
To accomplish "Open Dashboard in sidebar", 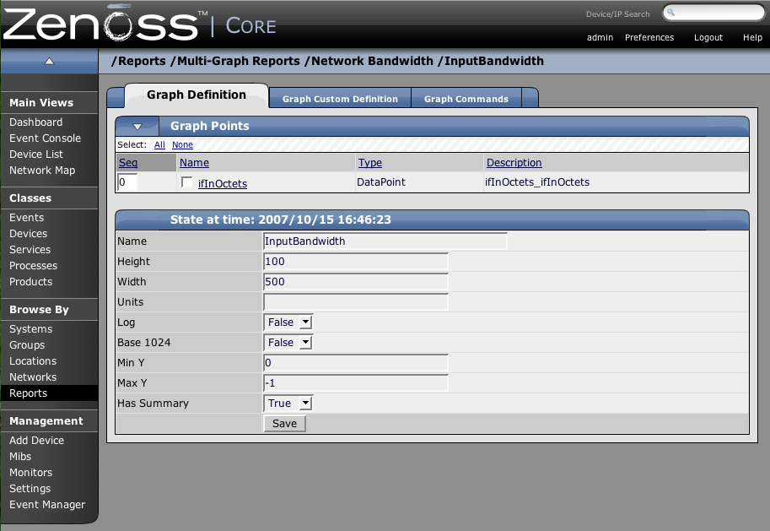I will 36,122.
